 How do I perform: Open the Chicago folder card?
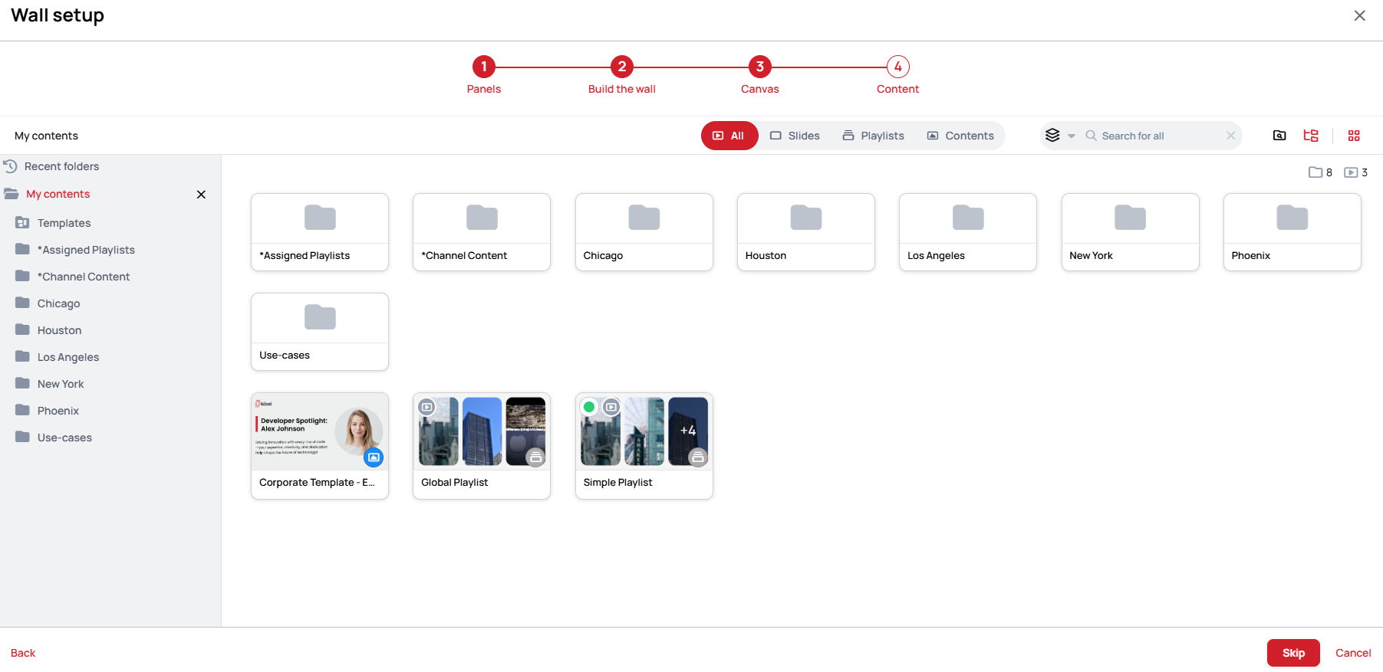pos(644,232)
